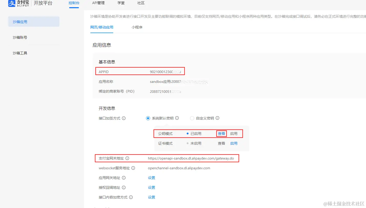
Task: Switch to the 网页/移动应用 tab
Action: point(102,27)
